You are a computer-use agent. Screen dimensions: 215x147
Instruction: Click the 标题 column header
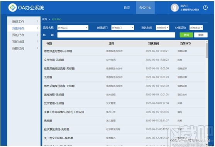(49, 44)
